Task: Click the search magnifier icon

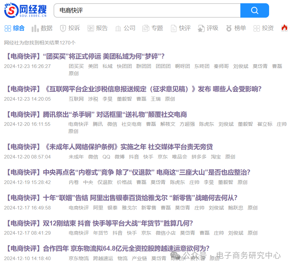Action: pyautogui.click(x=254, y=11)
